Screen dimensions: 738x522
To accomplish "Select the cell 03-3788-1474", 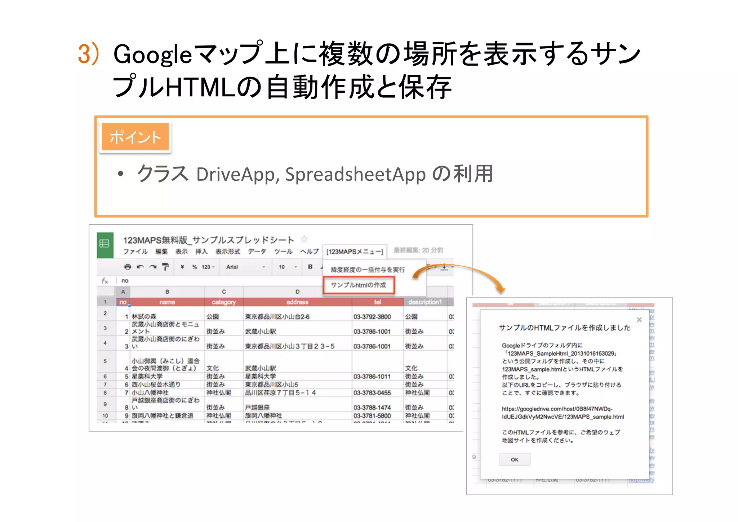I will [x=377, y=404].
